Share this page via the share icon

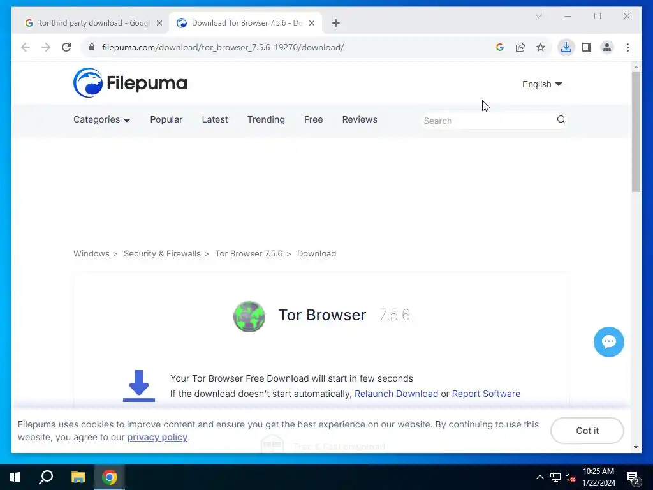pos(520,47)
